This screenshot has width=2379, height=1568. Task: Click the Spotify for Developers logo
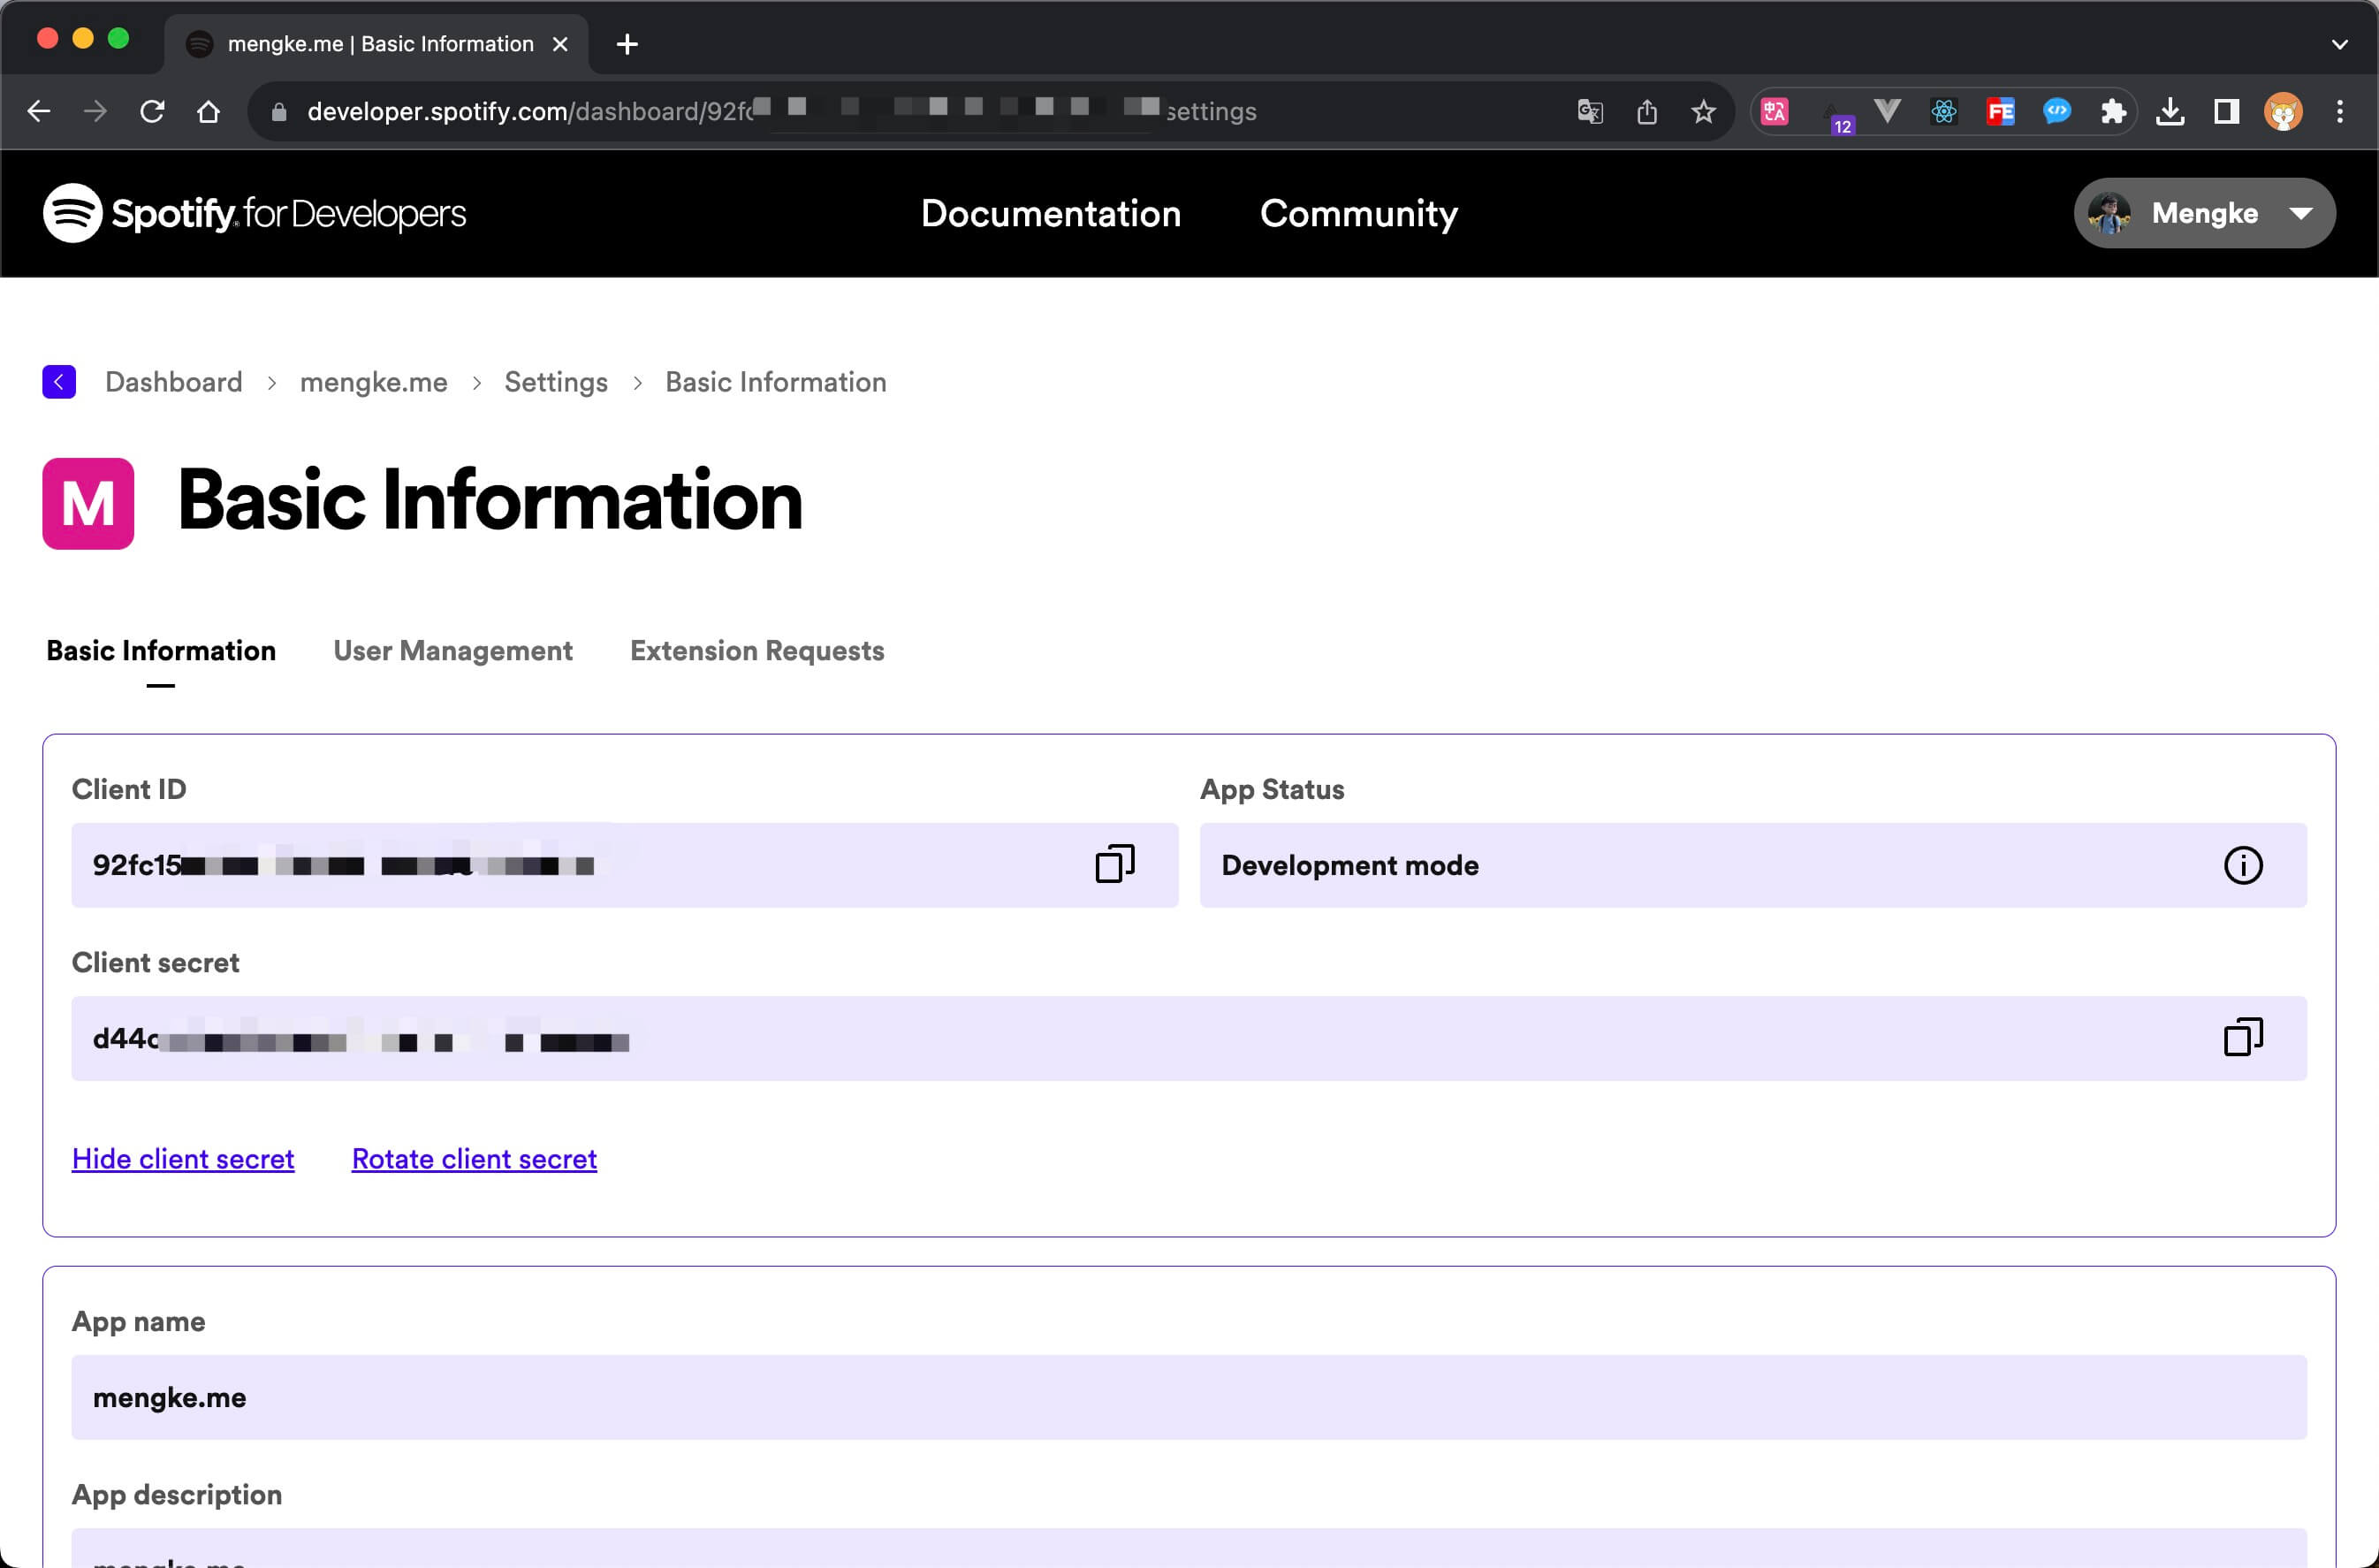click(x=255, y=213)
